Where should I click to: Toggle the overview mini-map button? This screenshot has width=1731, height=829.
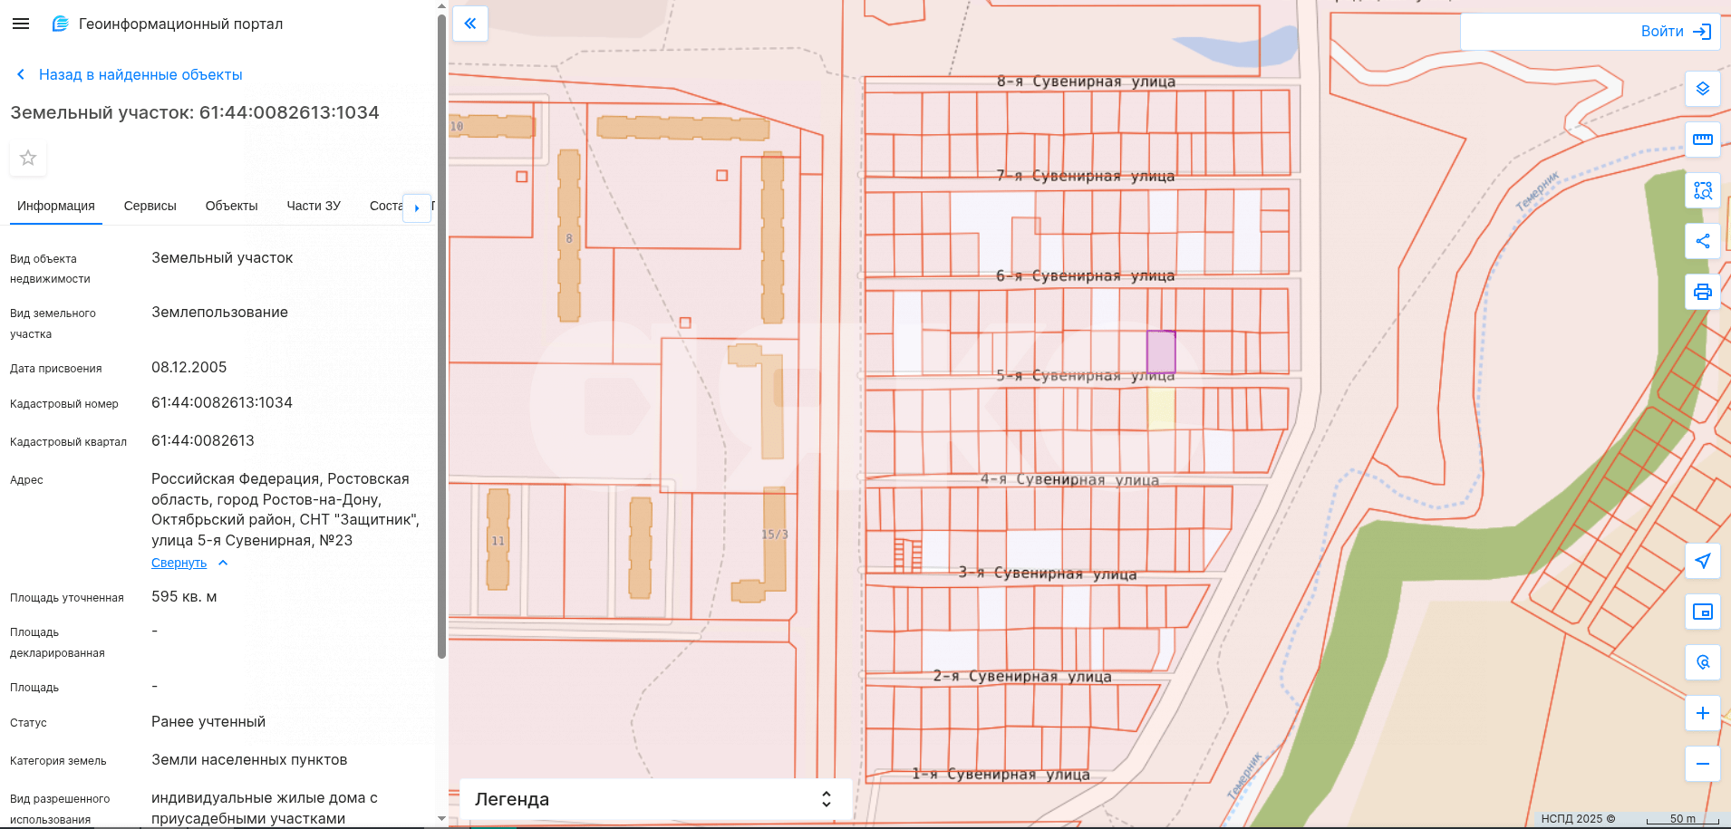tap(1702, 612)
